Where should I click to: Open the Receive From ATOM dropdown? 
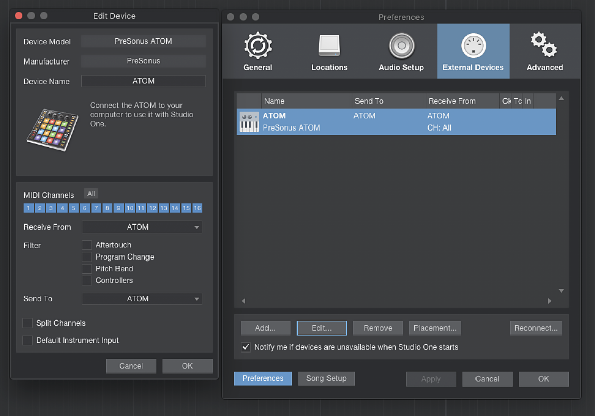(x=142, y=227)
